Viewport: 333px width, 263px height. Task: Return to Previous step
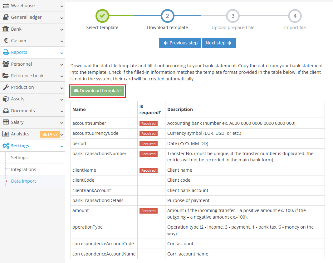coord(180,43)
